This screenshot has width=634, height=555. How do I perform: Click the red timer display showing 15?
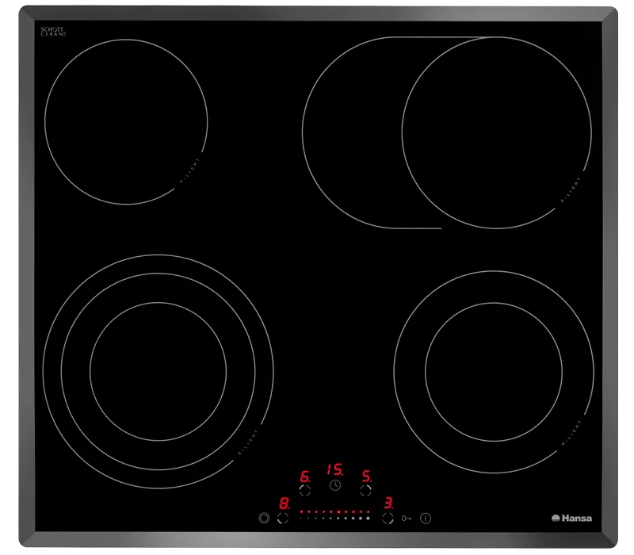click(x=334, y=469)
